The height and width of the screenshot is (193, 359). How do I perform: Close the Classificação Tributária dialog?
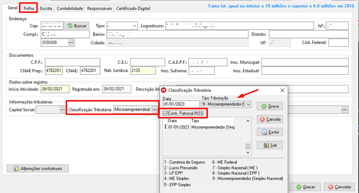[x=282, y=90]
